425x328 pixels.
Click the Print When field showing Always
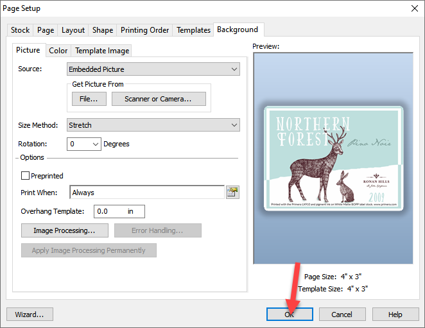click(147, 193)
